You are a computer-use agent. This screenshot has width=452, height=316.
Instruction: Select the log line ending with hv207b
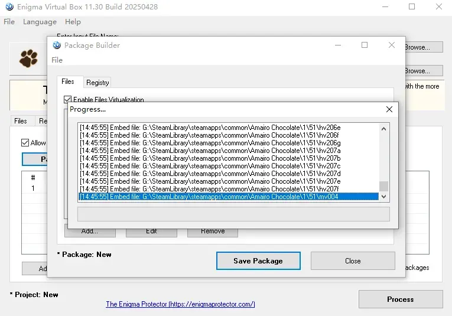point(228,158)
